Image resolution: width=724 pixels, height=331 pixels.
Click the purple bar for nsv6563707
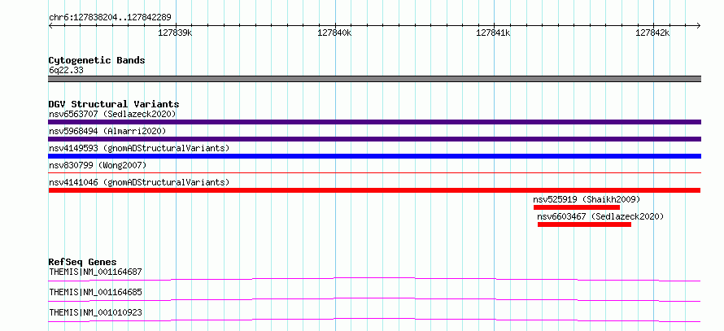tap(374, 122)
